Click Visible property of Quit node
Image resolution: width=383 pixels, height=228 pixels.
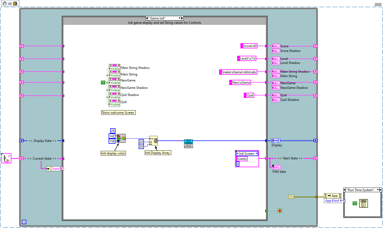(115, 104)
